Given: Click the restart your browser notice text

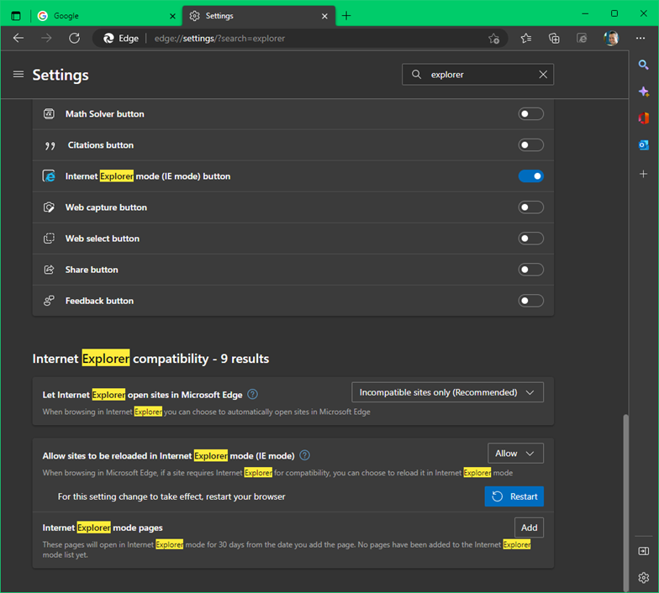Looking at the screenshot, I should [x=171, y=496].
